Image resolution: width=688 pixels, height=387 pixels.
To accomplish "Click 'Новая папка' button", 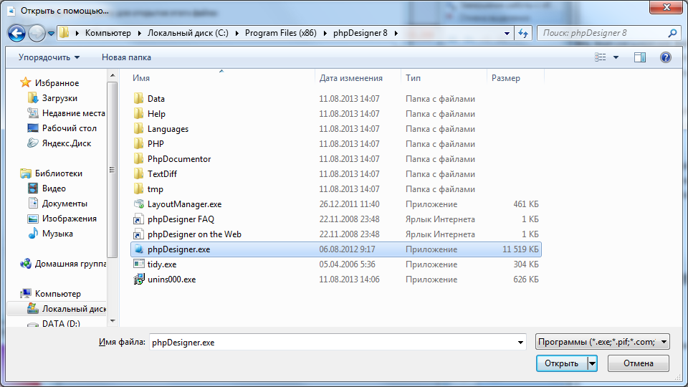I will tap(126, 57).
